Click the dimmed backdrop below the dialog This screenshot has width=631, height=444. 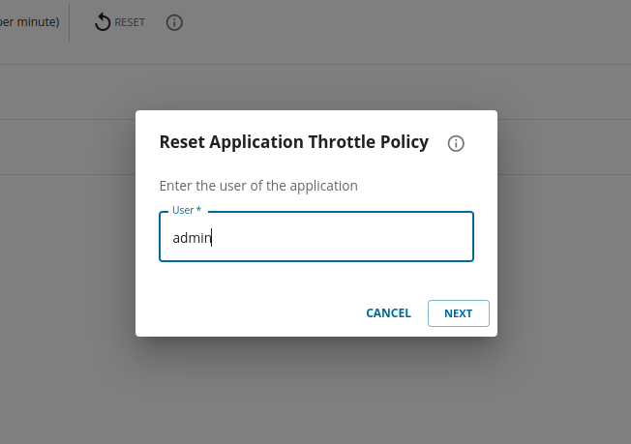(315, 392)
